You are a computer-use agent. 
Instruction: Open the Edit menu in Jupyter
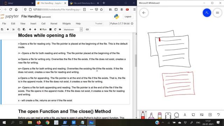pos(13,23)
